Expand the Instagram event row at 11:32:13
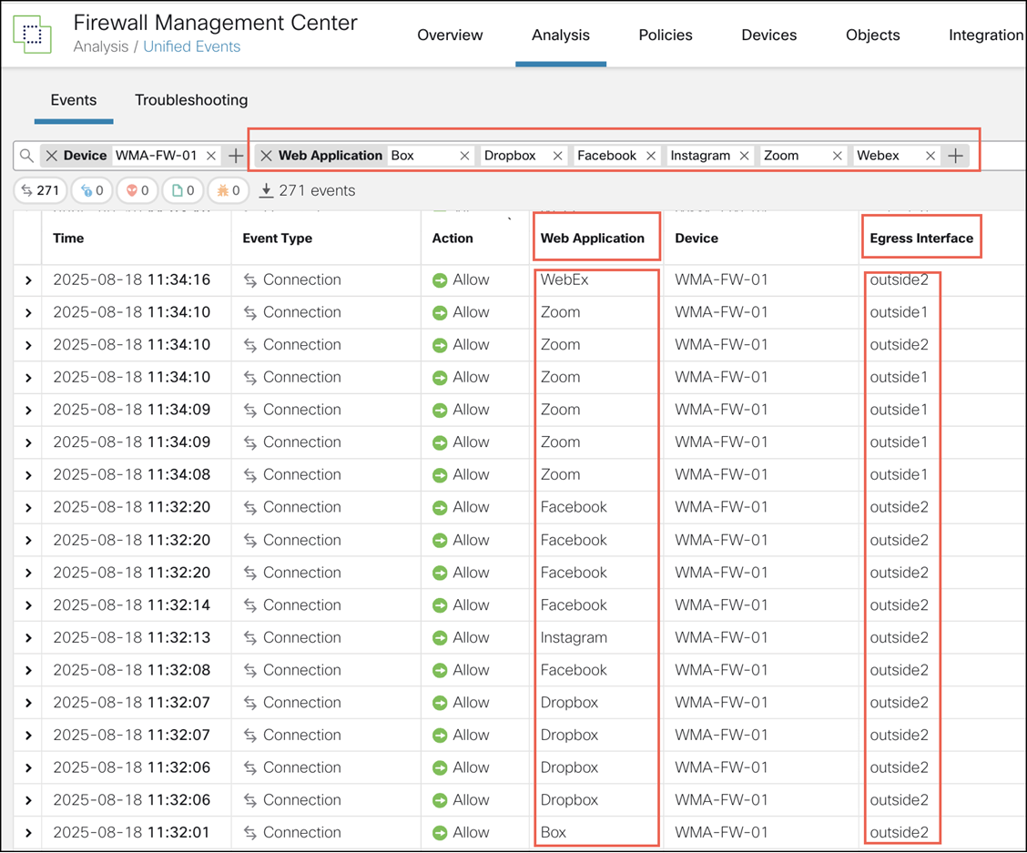The height and width of the screenshot is (853, 1027). tap(28, 638)
